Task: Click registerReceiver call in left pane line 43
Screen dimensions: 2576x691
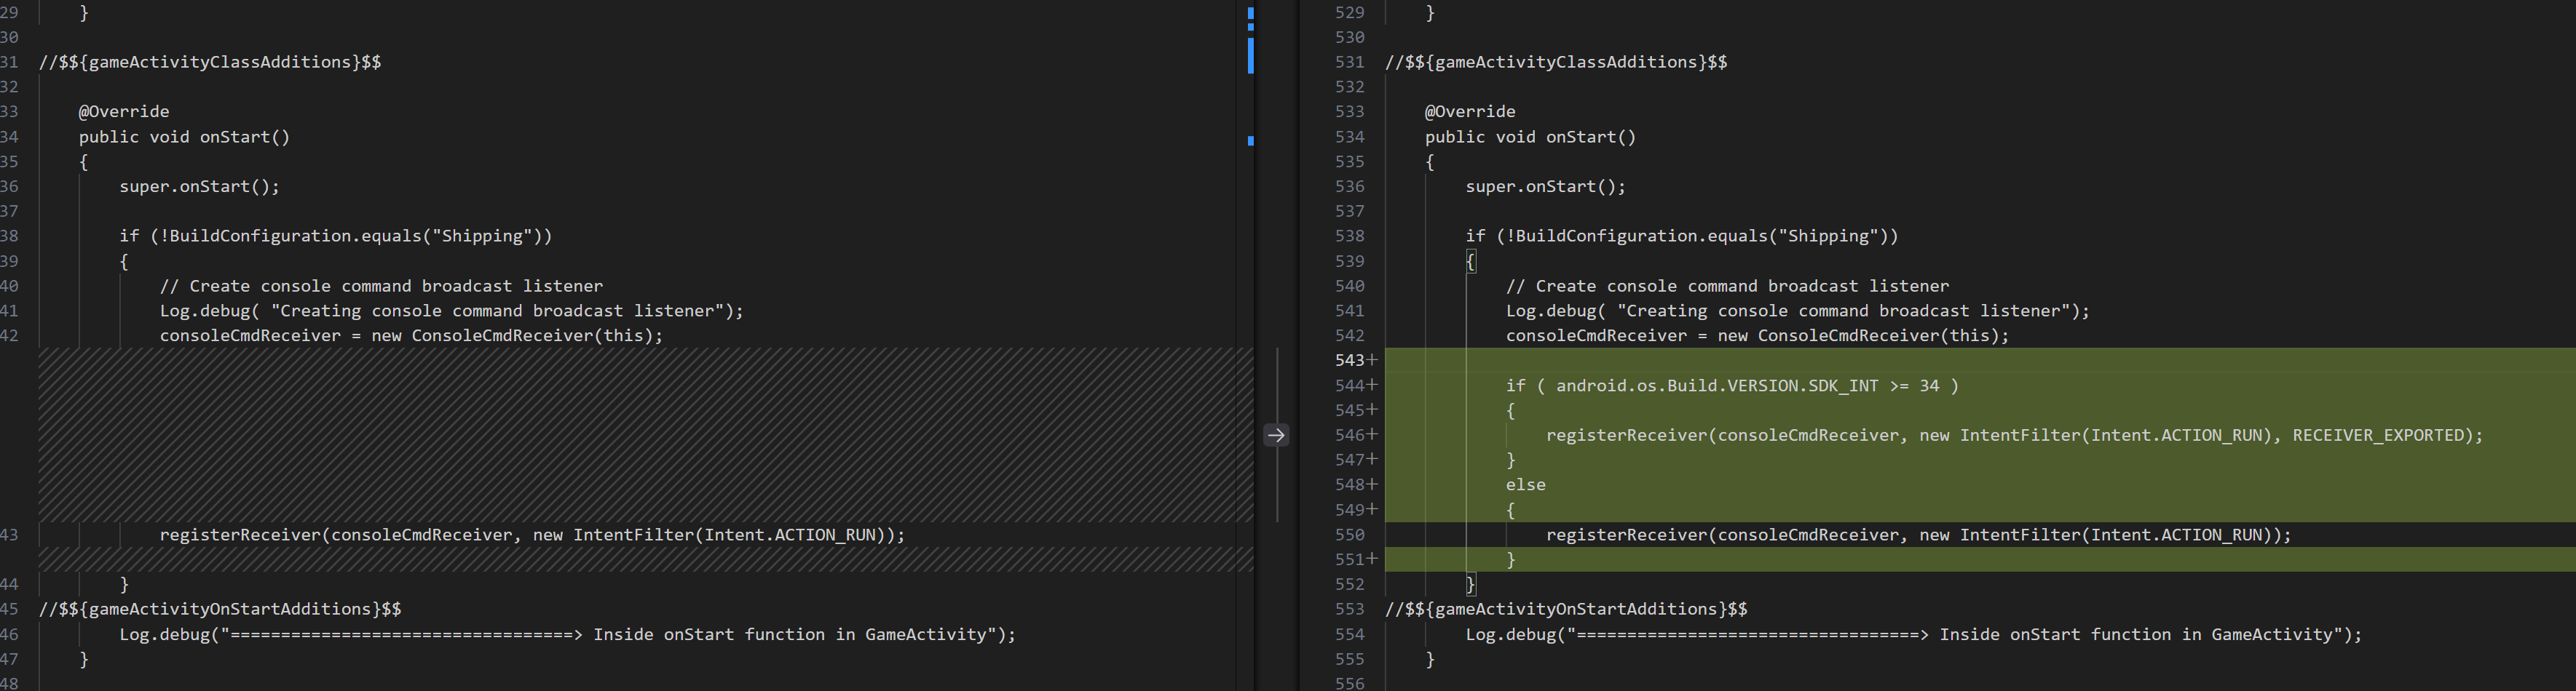Action: (532, 535)
